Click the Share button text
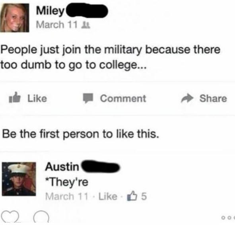Image resolution: width=235 pixels, height=225 pixels. (x=213, y=98)
